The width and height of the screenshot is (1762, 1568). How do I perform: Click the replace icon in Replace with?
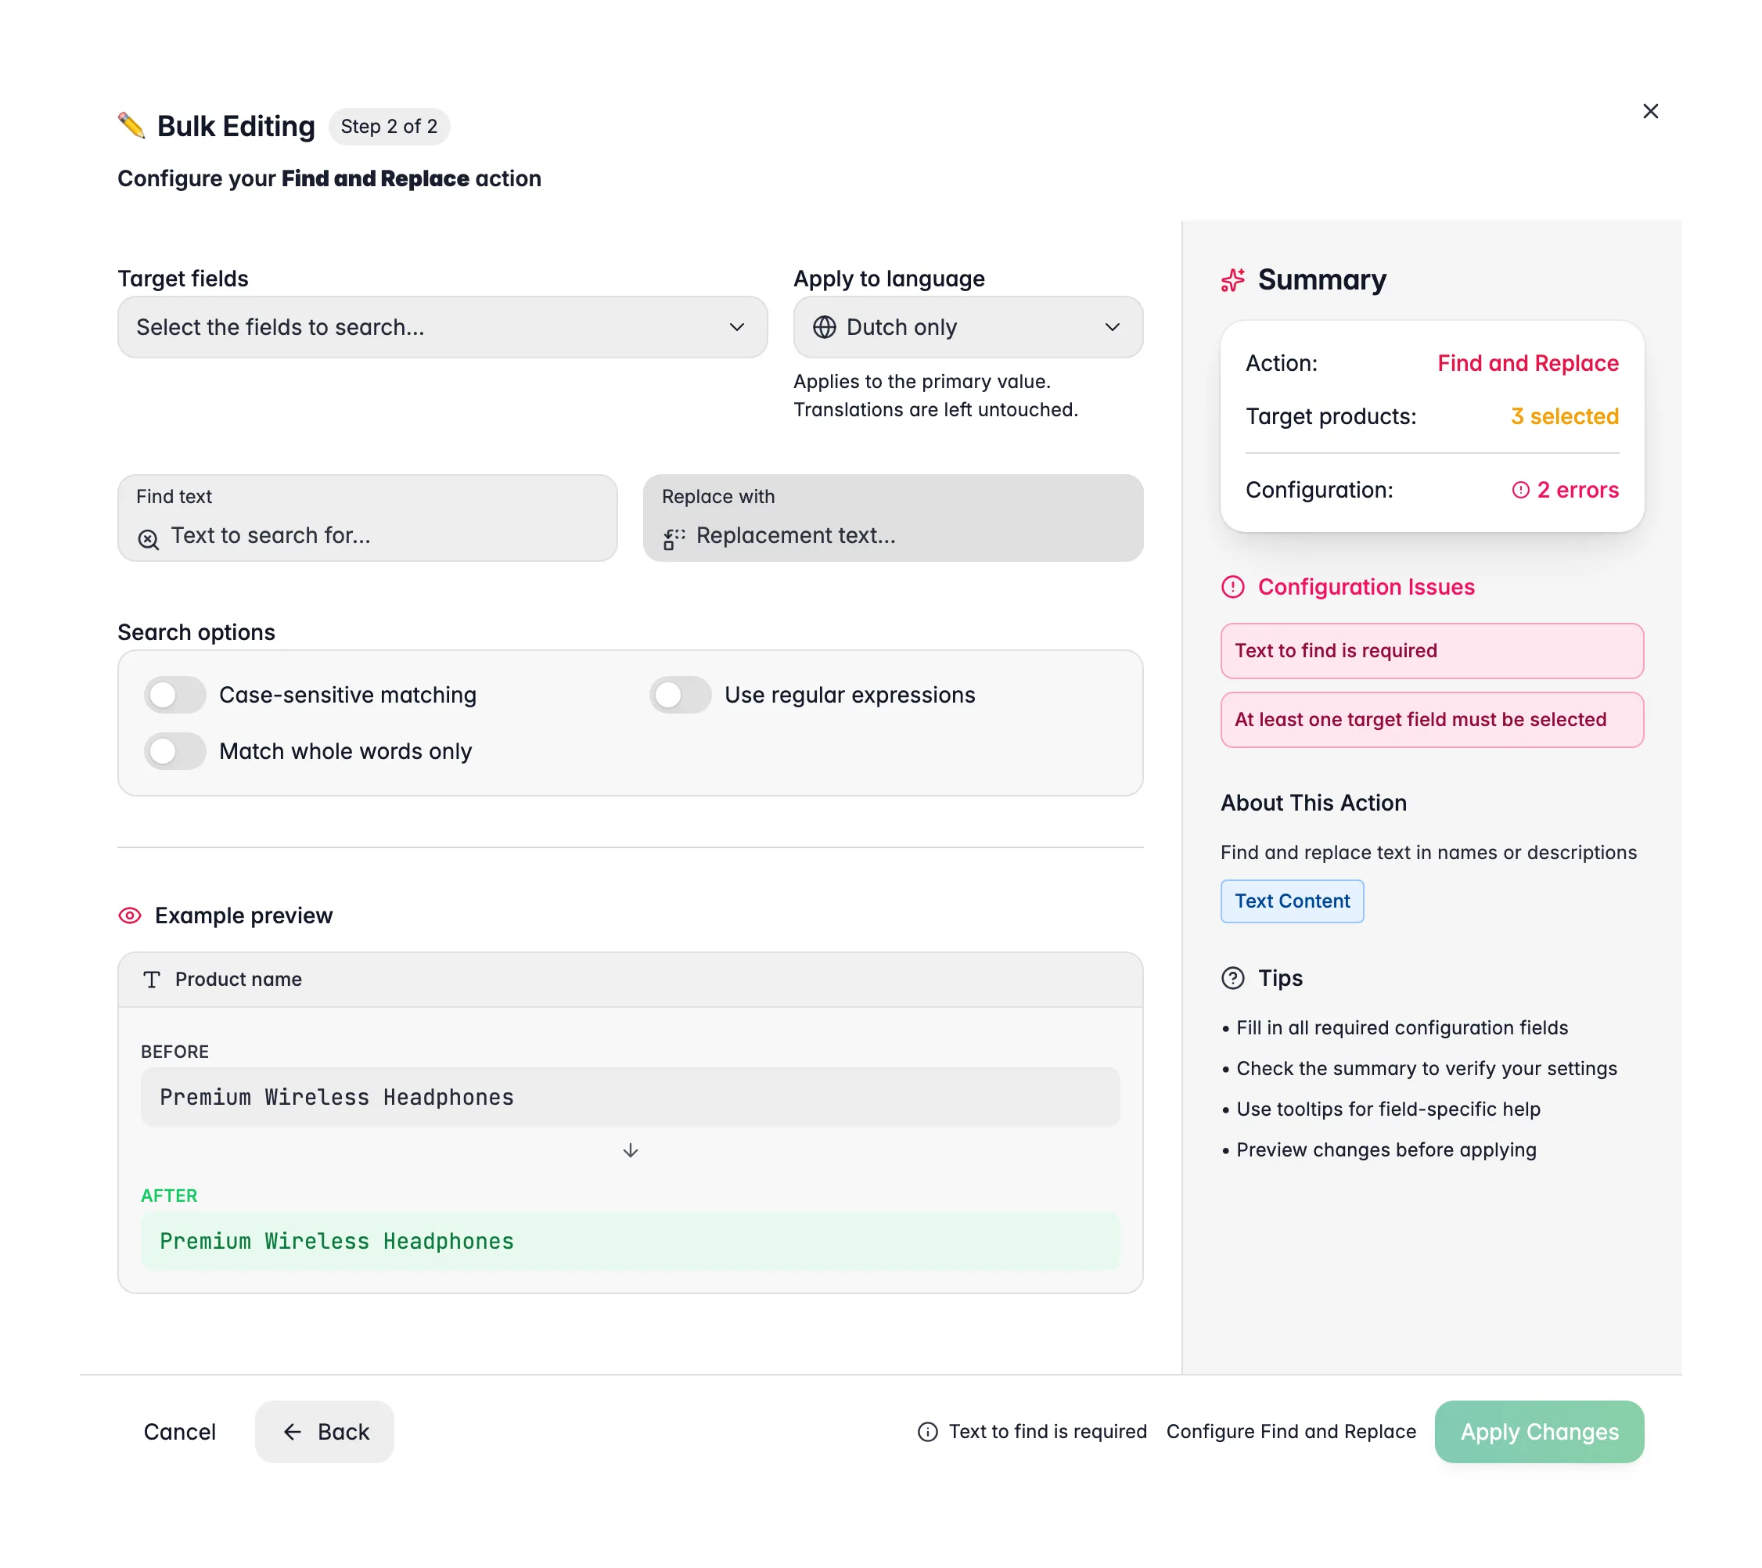[673, 539]
